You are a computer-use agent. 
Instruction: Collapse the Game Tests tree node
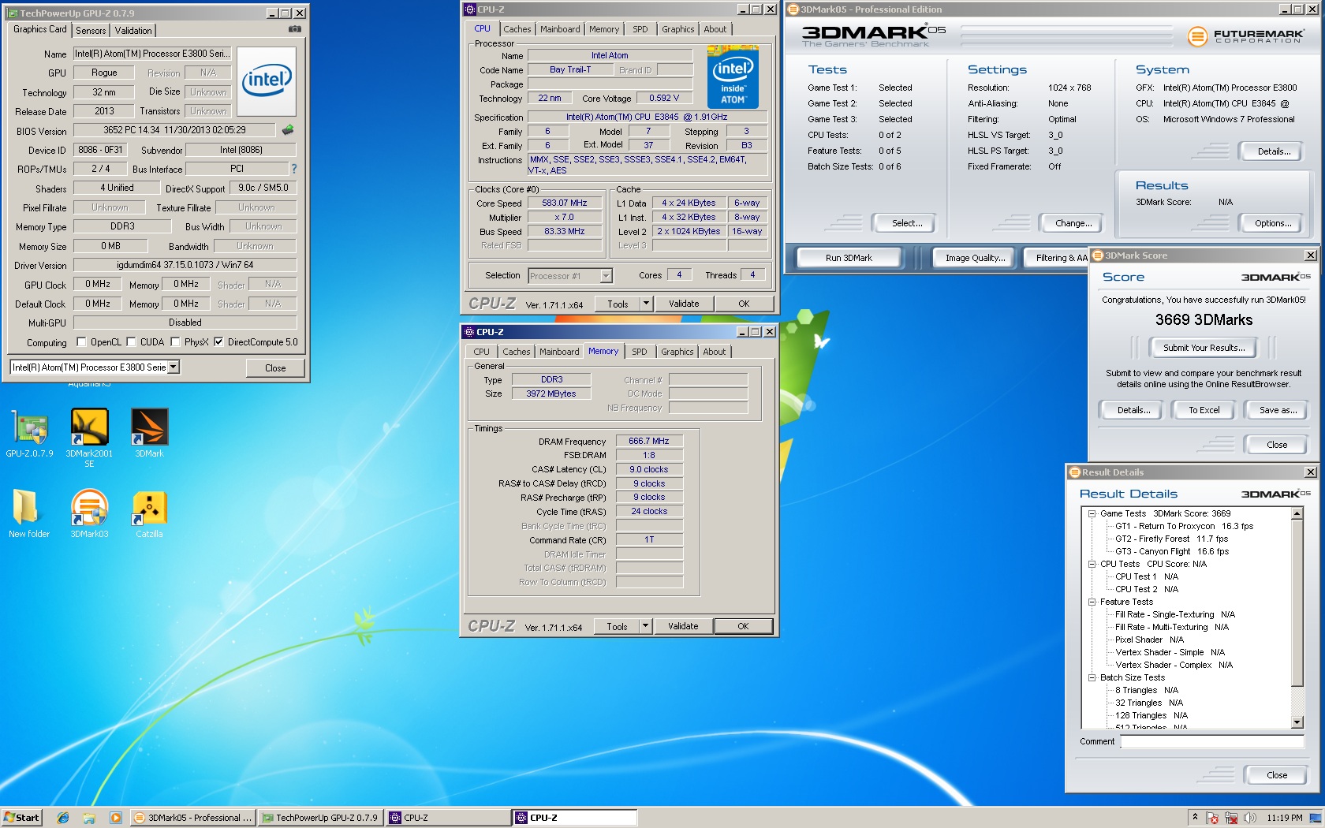pyautogui.click(x=1092, y=513)
